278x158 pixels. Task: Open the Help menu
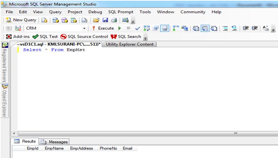216,12
